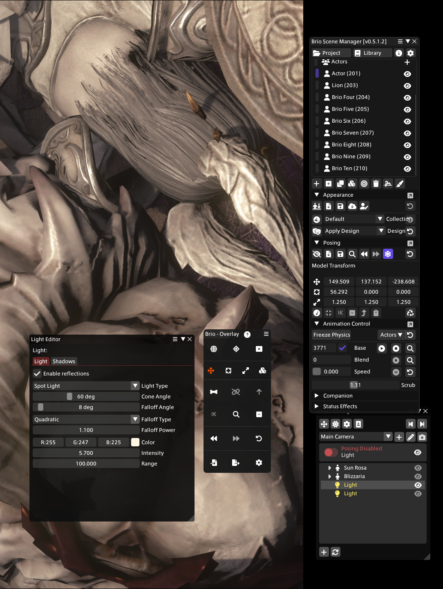Click the play button next to Base

(x=382, y=348)
